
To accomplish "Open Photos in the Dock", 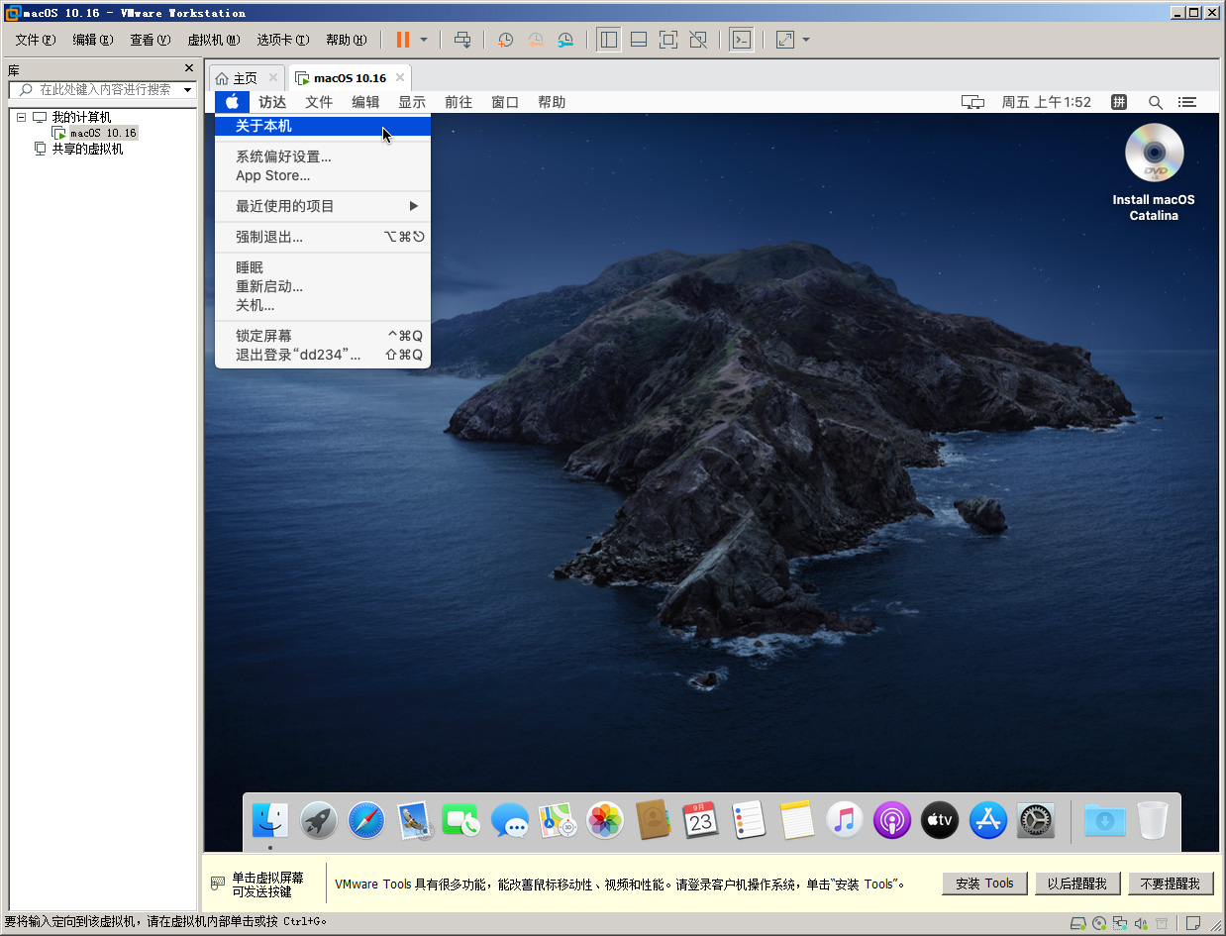I will (605, 821).
